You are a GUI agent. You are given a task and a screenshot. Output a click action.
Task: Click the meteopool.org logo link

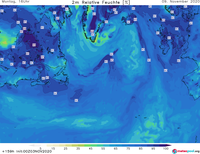click(186, 151)
